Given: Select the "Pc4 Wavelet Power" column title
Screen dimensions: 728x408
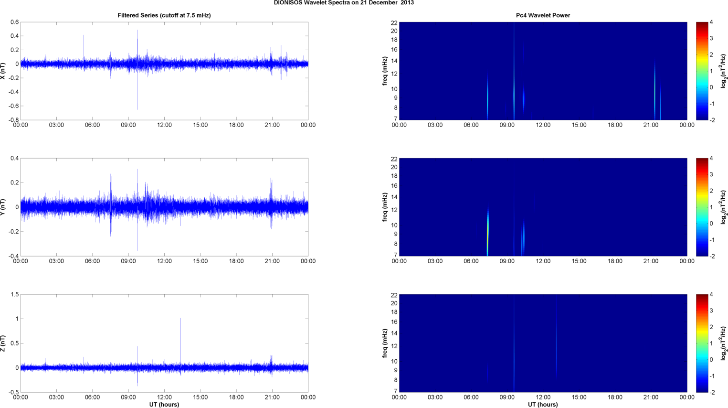Looking at the screenshot, I should (x=543, y=15).
